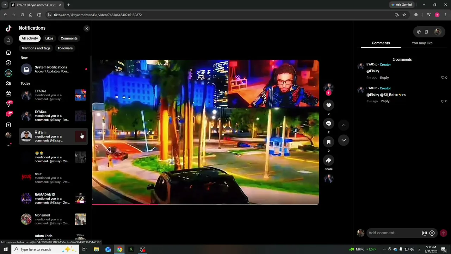451x254 pixels.
Task: Filter notifications by Comments
Action: click(69, 38)
